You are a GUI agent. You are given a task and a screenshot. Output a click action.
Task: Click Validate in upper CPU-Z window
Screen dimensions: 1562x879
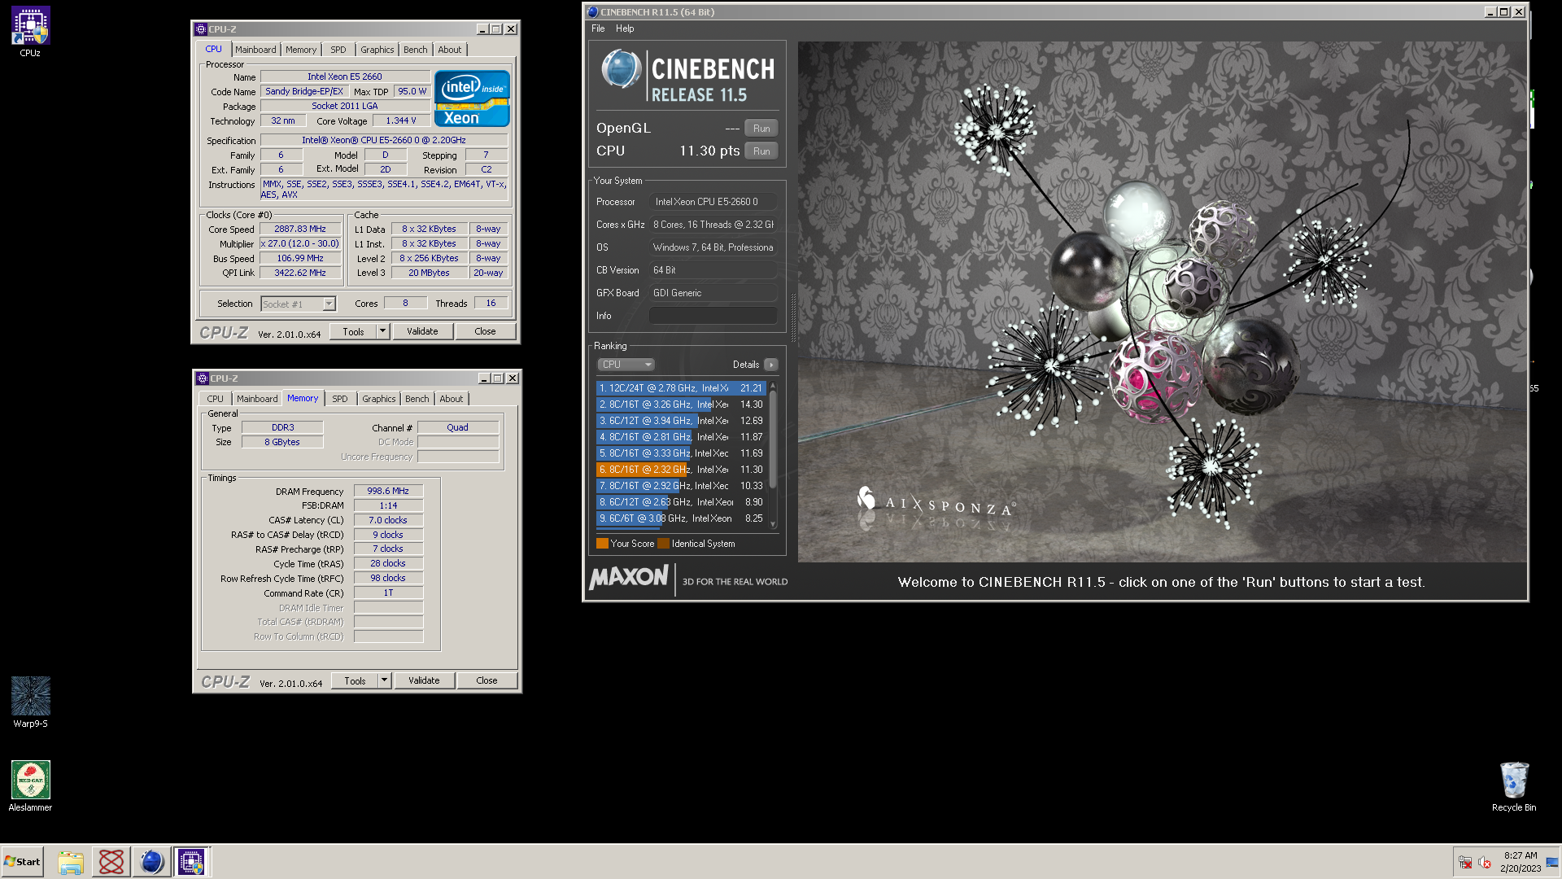422,331
